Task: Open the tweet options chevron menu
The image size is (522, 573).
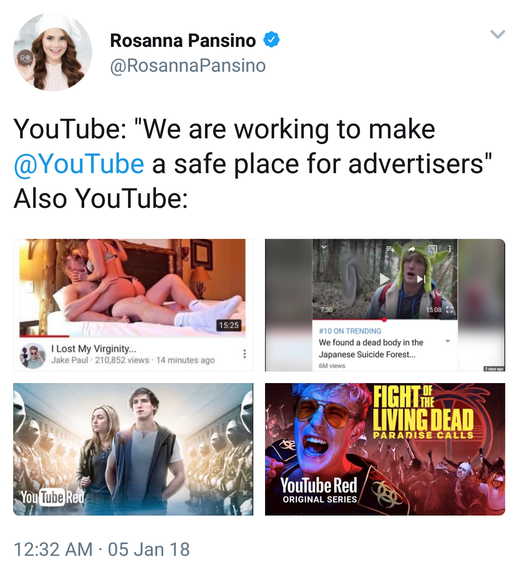Action: tap(498, 34)
